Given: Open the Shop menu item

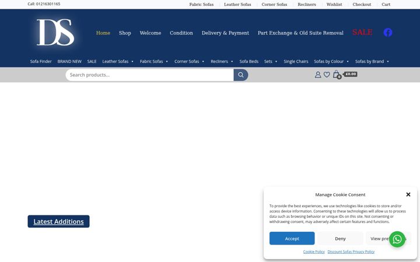Looking at the screenshot, I should [125, 33].
